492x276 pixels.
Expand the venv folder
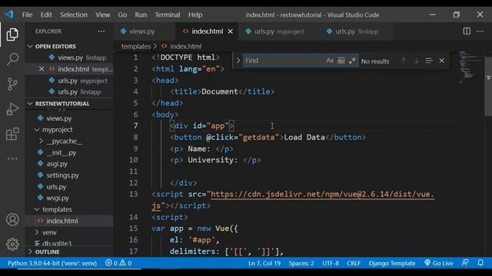point(49,232)
